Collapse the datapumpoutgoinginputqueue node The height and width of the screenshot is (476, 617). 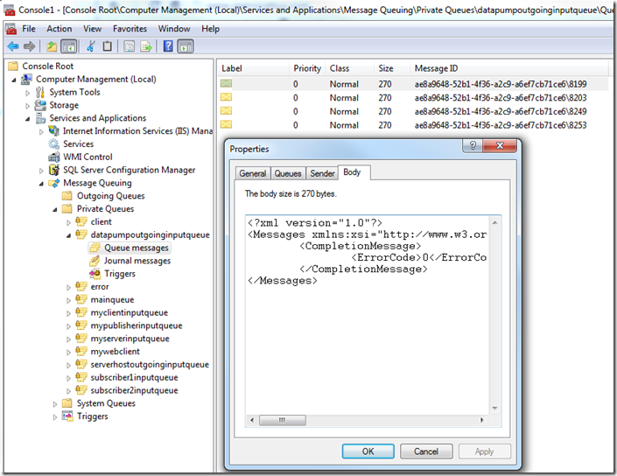coord(69,235)
